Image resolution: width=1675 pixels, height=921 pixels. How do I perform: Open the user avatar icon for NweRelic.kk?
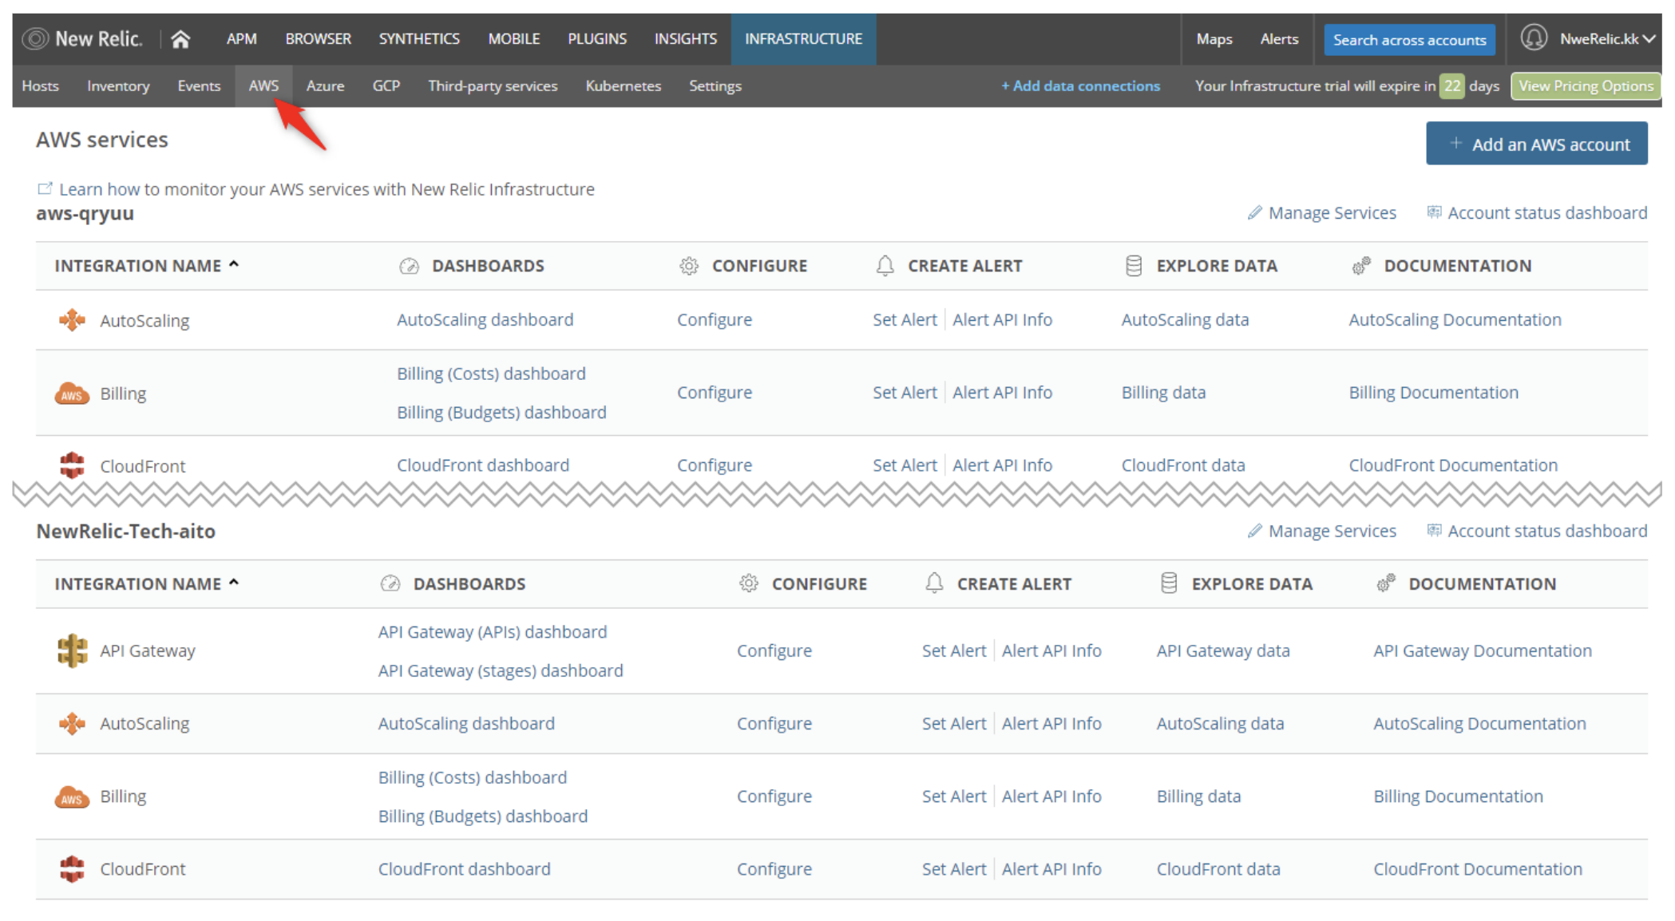click(1534, 38)
